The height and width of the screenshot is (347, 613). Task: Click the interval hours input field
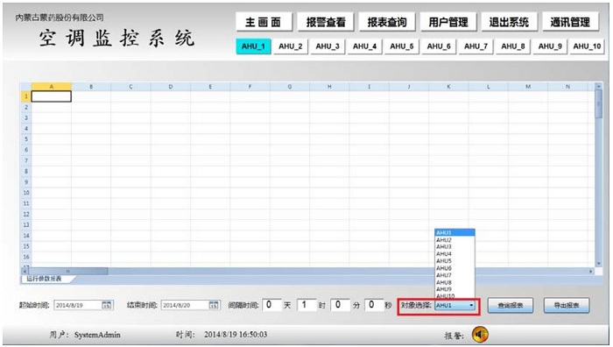click(306, 305)
